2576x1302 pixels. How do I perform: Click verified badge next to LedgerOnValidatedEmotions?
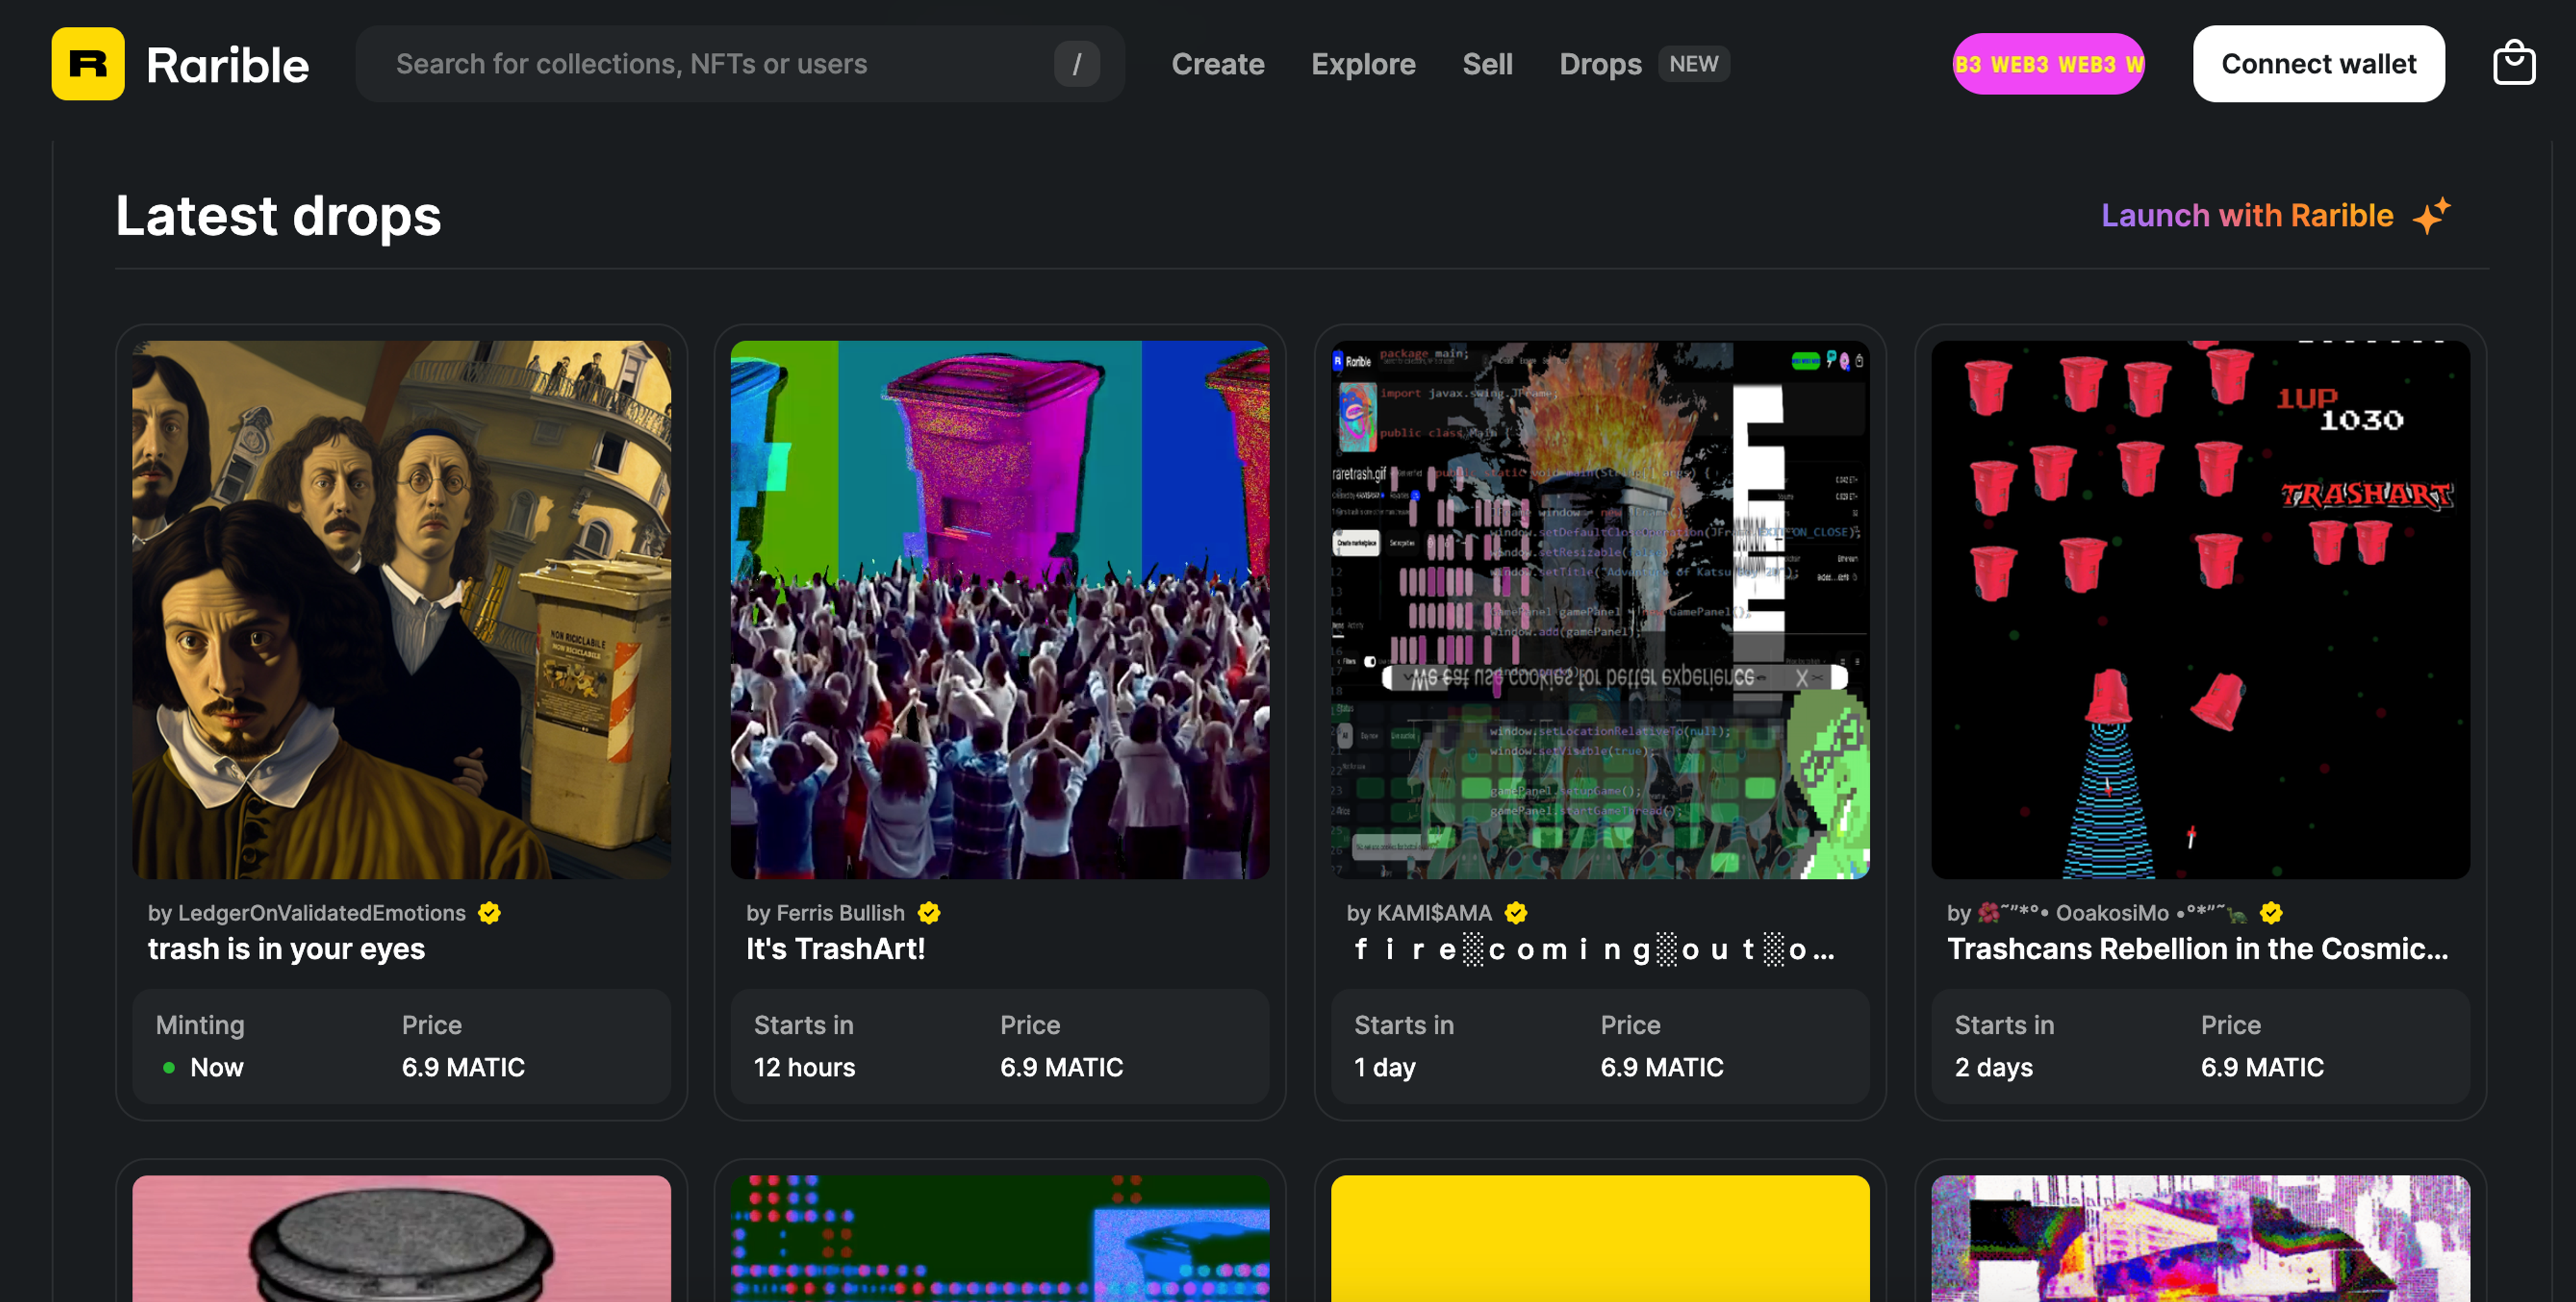tap(489, 912)
